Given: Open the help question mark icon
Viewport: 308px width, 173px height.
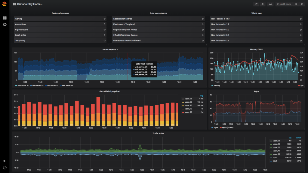Looking at the screenshot, I should [x=5, y=168].
